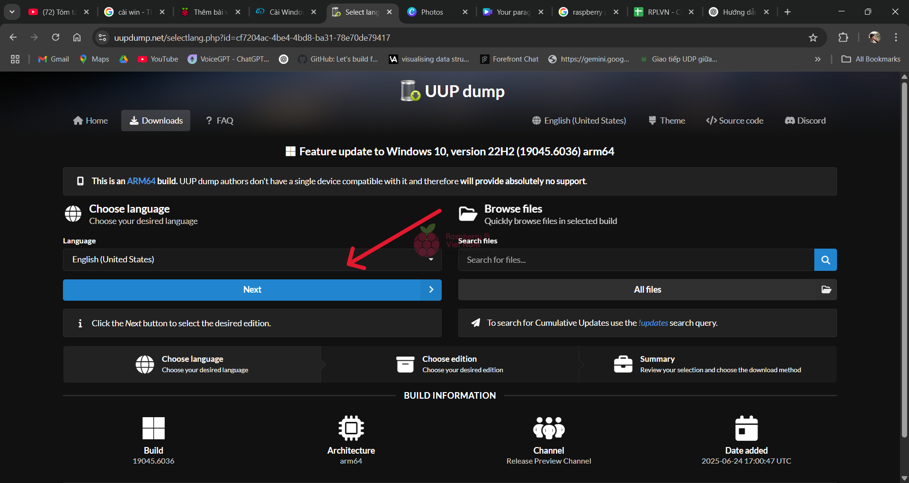The image size is (909, 483).
Task: Click the search files magnifier button
Action: click(x=825, y=260)
